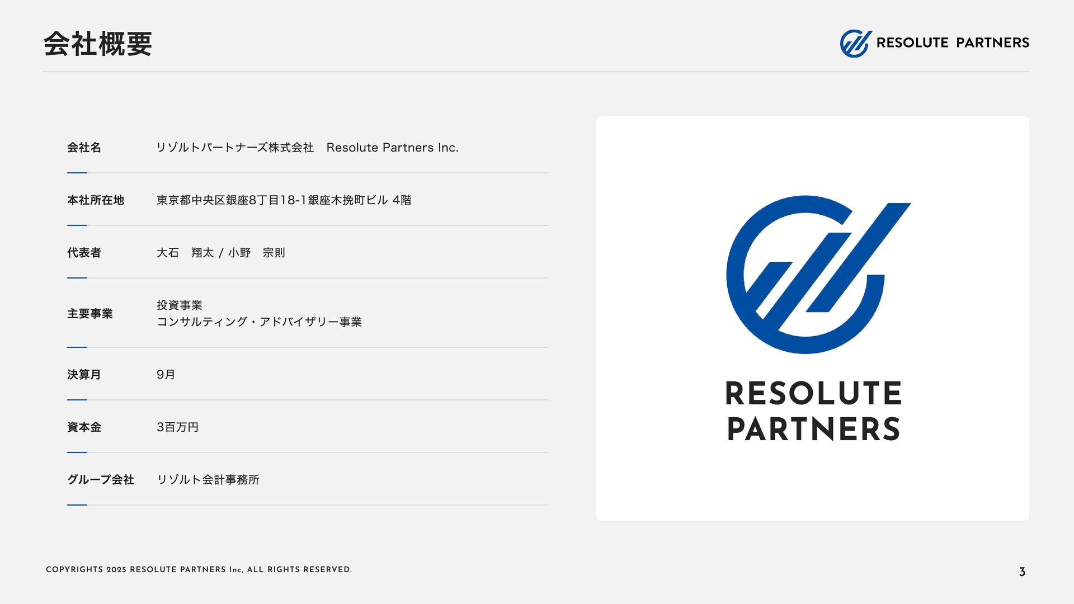This screenshot has width=1074, height=604.
Task: Select the Ginza office address text
Action: 284,200
